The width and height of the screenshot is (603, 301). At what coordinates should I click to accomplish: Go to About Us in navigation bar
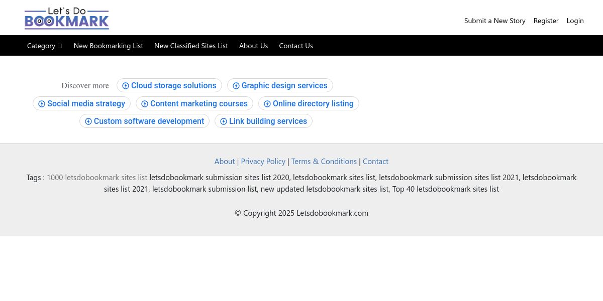click(x=253, y=46)
